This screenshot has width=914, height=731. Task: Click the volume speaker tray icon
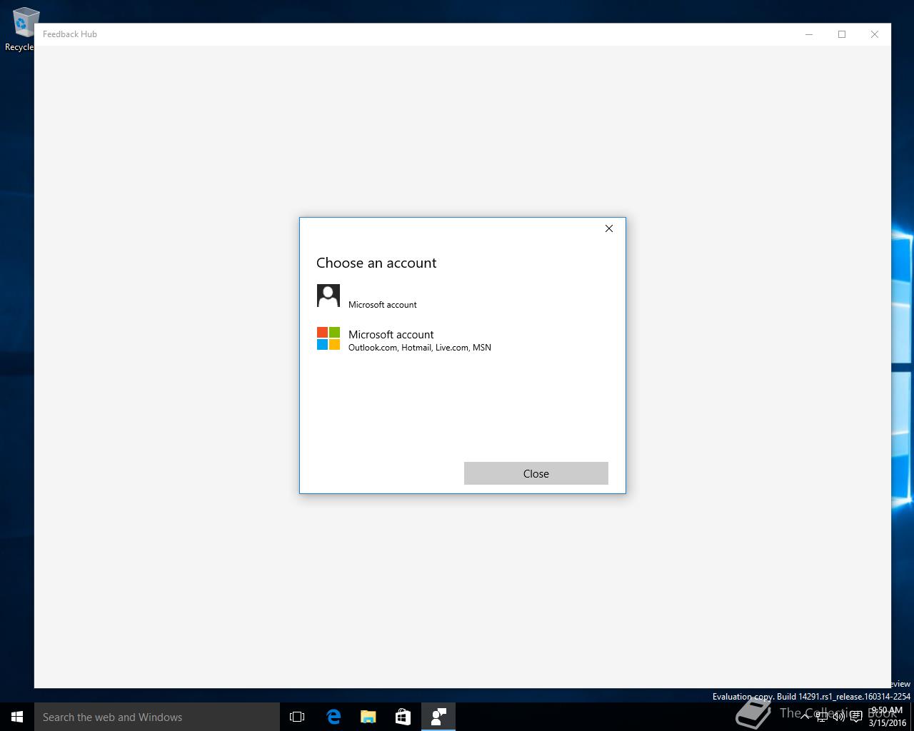(839, 717)
